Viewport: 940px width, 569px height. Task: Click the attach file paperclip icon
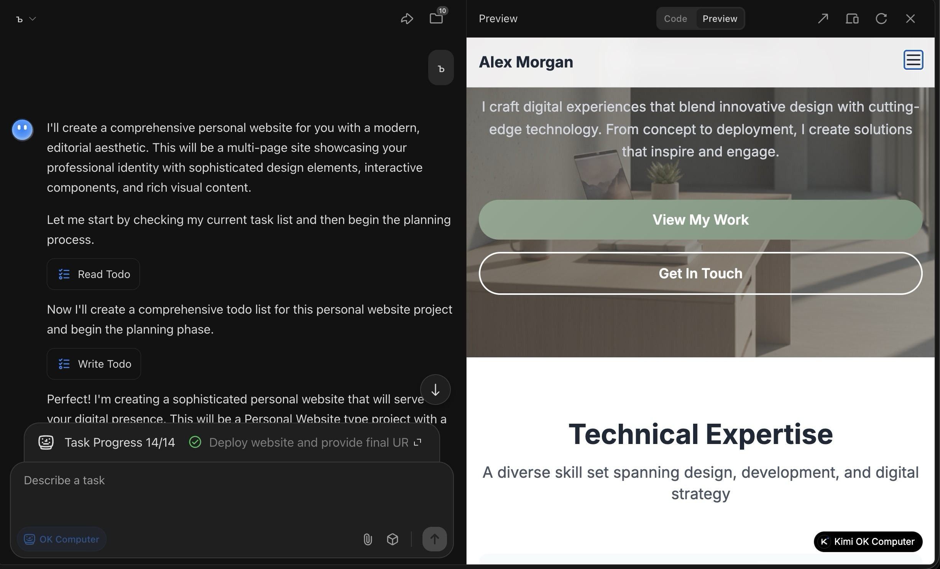(367, 539)
